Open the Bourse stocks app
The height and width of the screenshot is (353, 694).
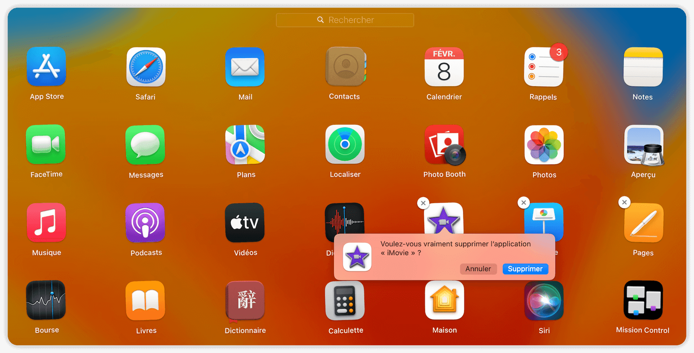[x=46, y=301]
